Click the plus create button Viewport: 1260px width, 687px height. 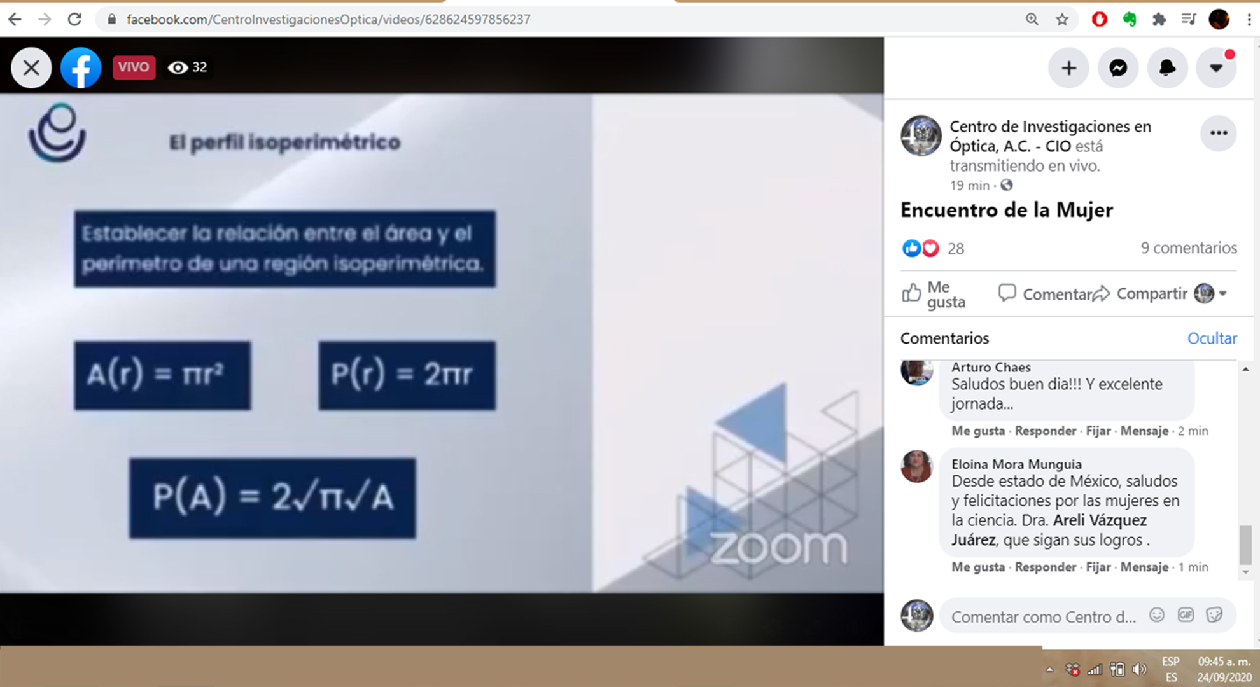click(1069, 68)
